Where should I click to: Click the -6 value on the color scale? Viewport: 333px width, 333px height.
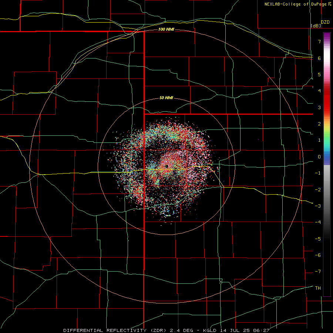pos(318,255)
